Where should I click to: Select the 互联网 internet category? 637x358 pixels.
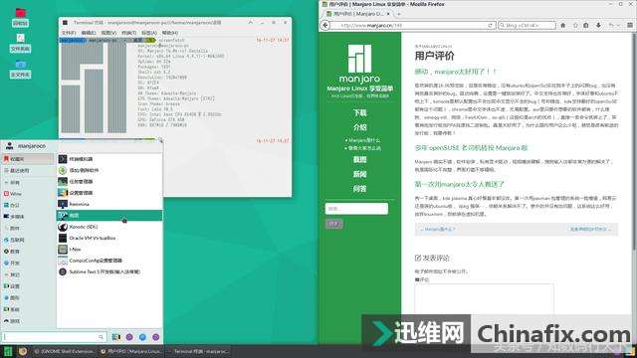coord(28,240)
